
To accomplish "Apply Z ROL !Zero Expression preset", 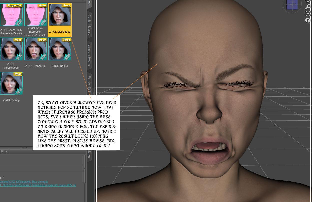I will point(35,20).
